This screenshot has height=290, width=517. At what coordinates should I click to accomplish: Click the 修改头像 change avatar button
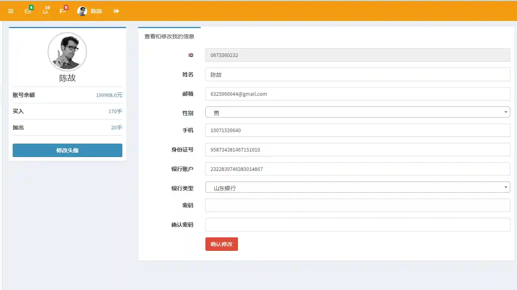tap(67, 150)
